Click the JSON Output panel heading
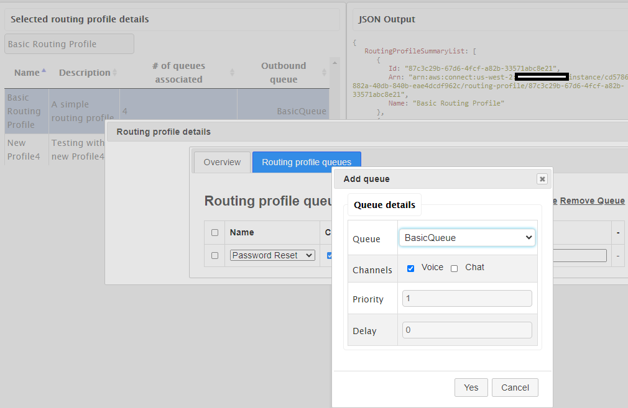 [x=387, y=19]
